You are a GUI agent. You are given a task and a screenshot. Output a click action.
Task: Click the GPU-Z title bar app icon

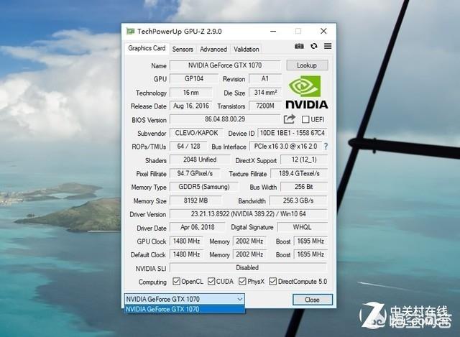[x=131, y=31]
